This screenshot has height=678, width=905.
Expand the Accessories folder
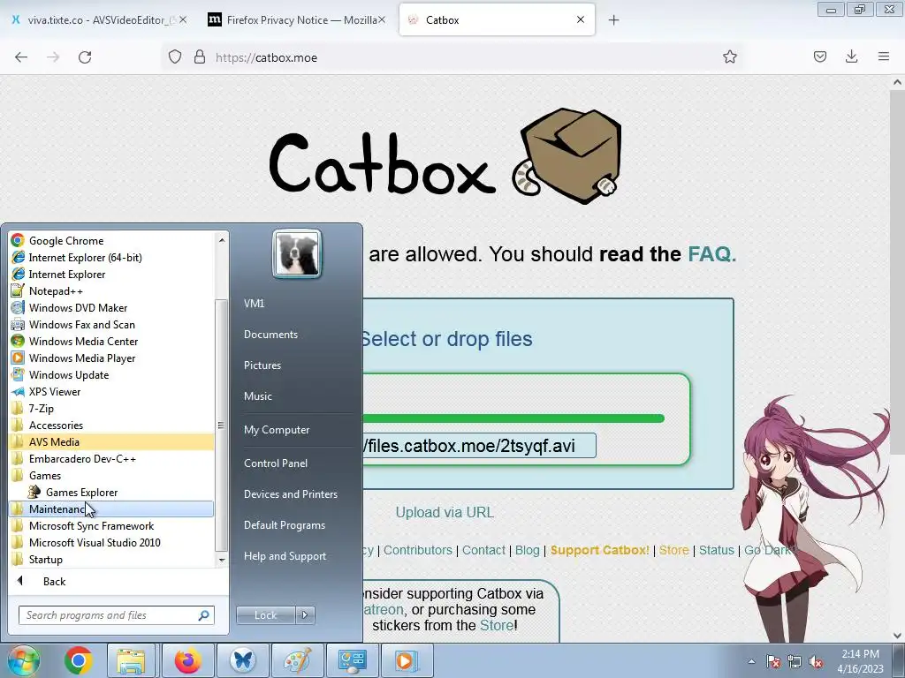click(56, 425)
